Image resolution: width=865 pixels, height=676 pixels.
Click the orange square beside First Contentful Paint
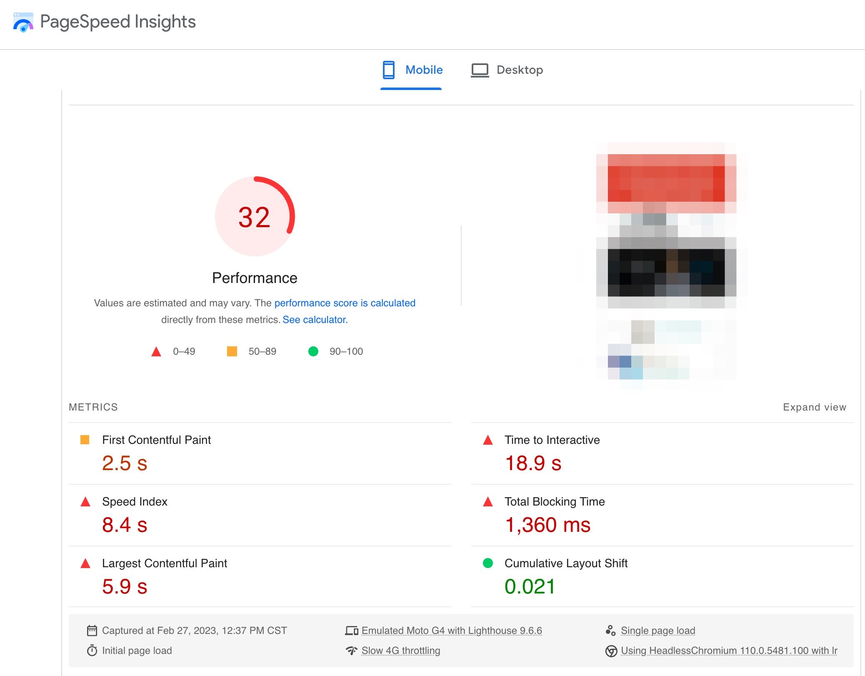[85, 440]
